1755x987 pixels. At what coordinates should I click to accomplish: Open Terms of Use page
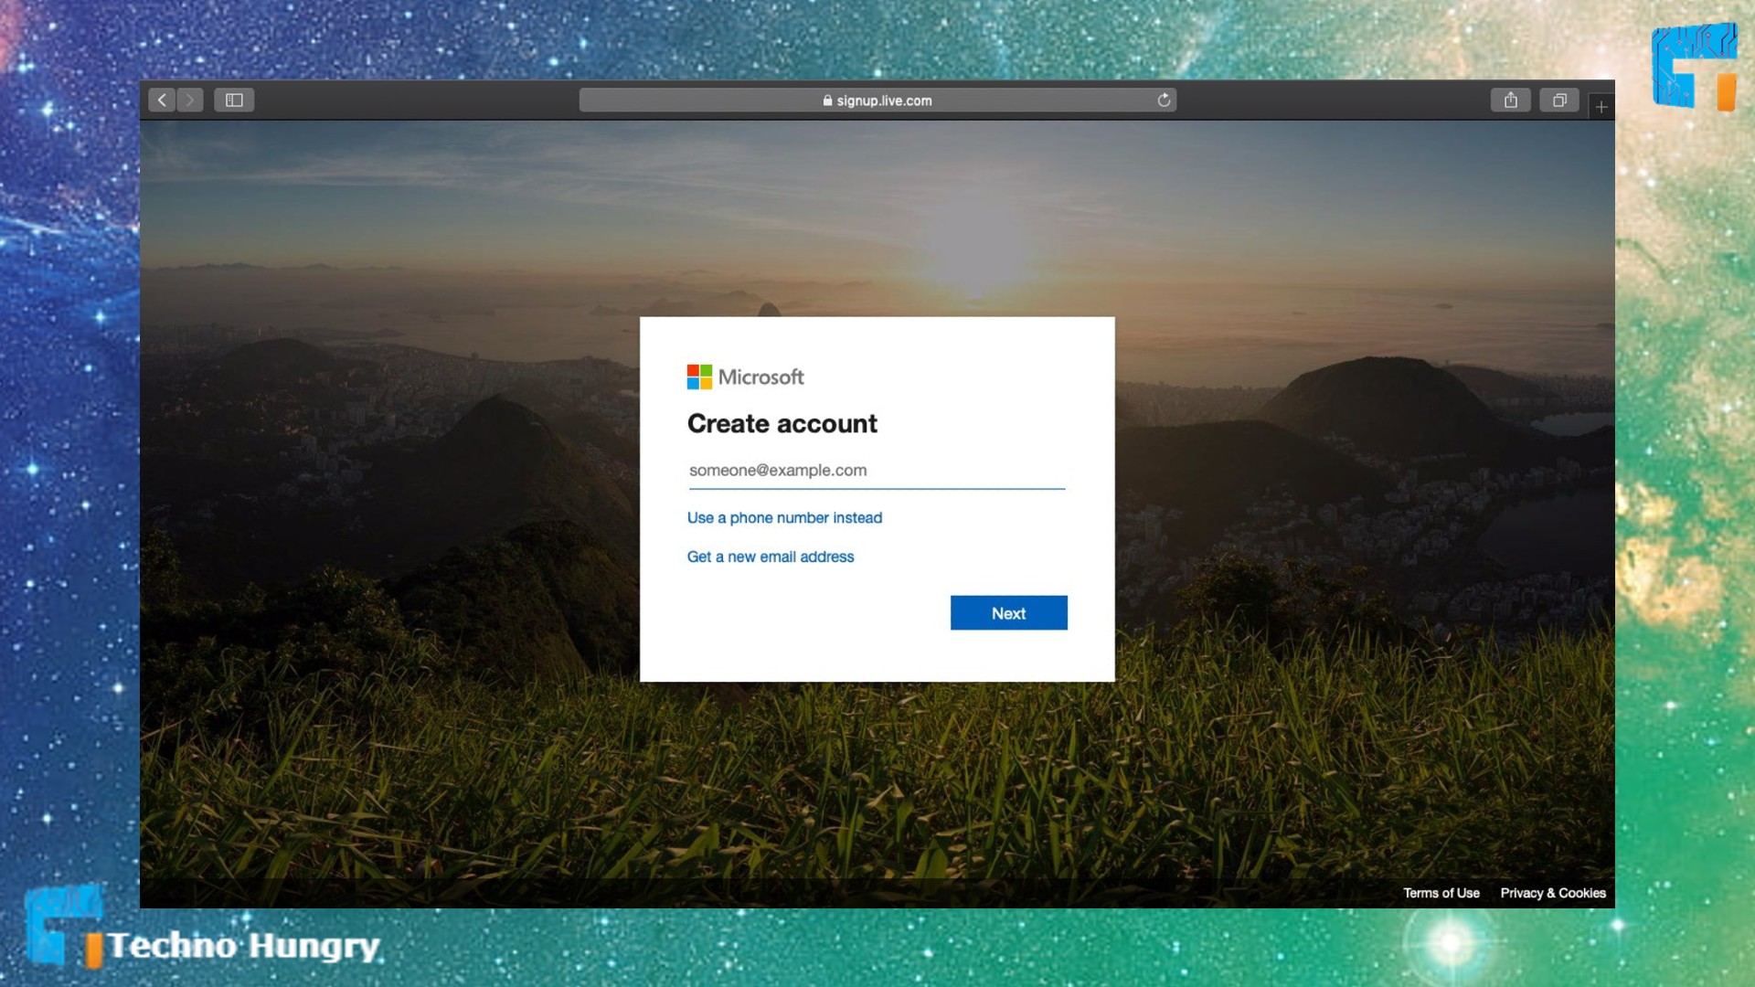pyautogui.click(x=1441, y=892)
